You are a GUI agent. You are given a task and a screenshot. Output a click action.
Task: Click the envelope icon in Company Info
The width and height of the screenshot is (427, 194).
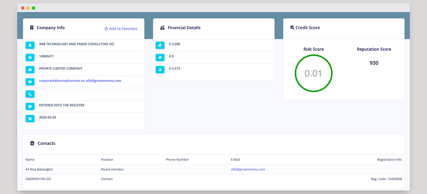tap(30, 82)
